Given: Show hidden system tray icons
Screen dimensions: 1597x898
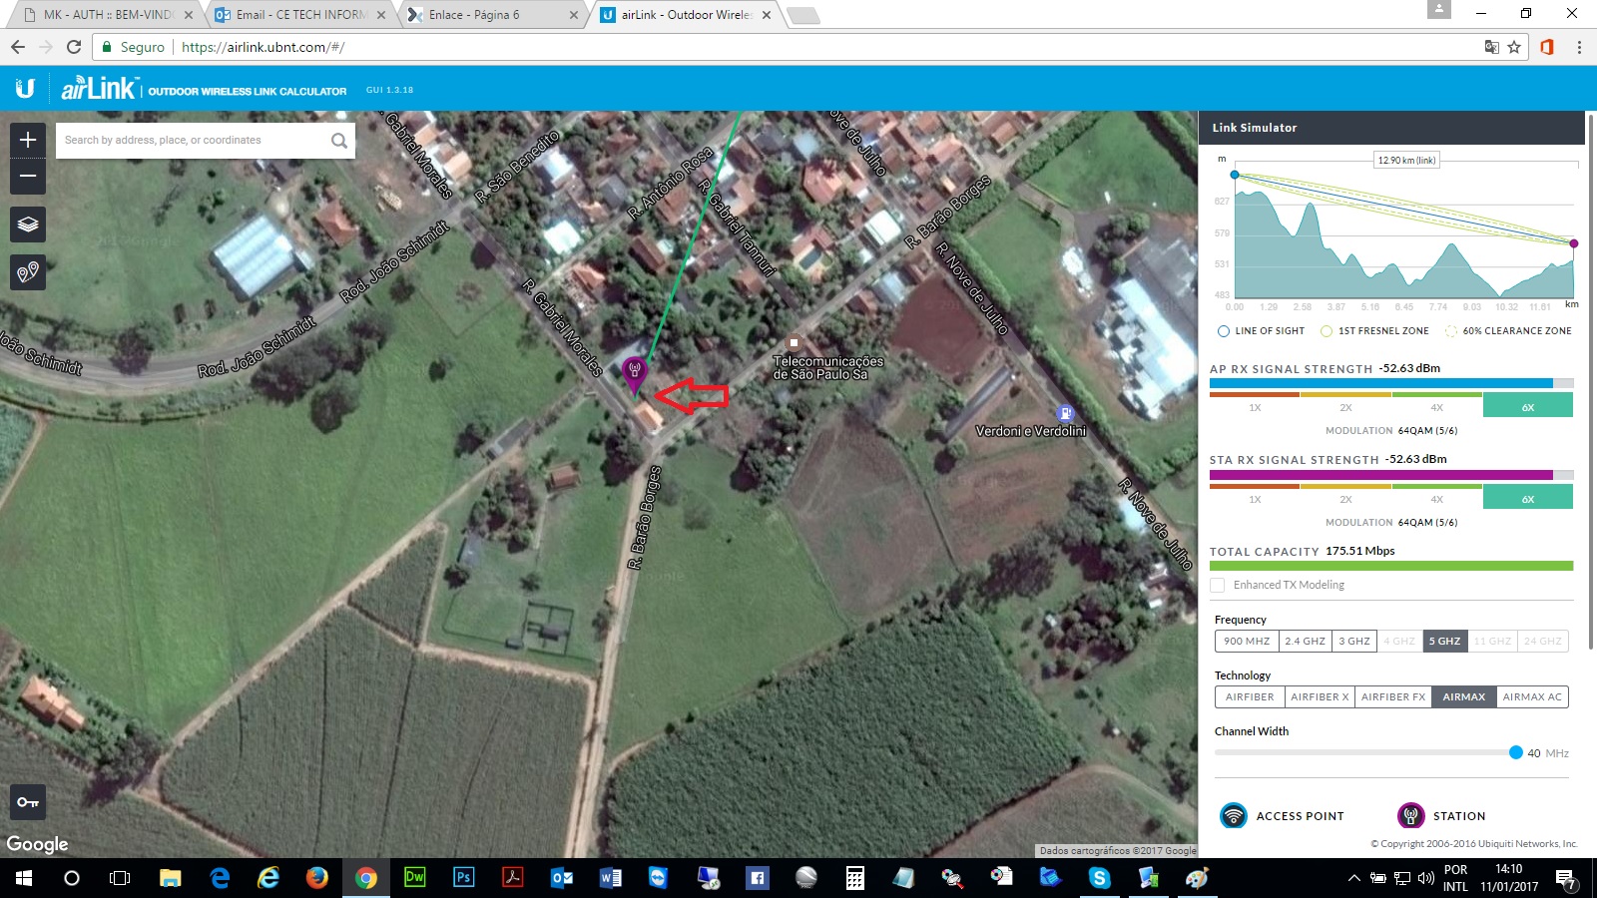Looking at the screenshot, I should pos(1353,878).
